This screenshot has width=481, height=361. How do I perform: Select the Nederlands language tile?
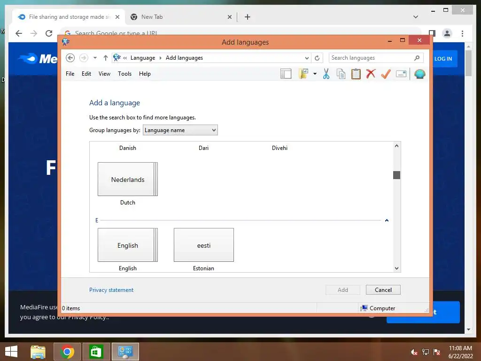pyautogui.click(x=128, y=179)
